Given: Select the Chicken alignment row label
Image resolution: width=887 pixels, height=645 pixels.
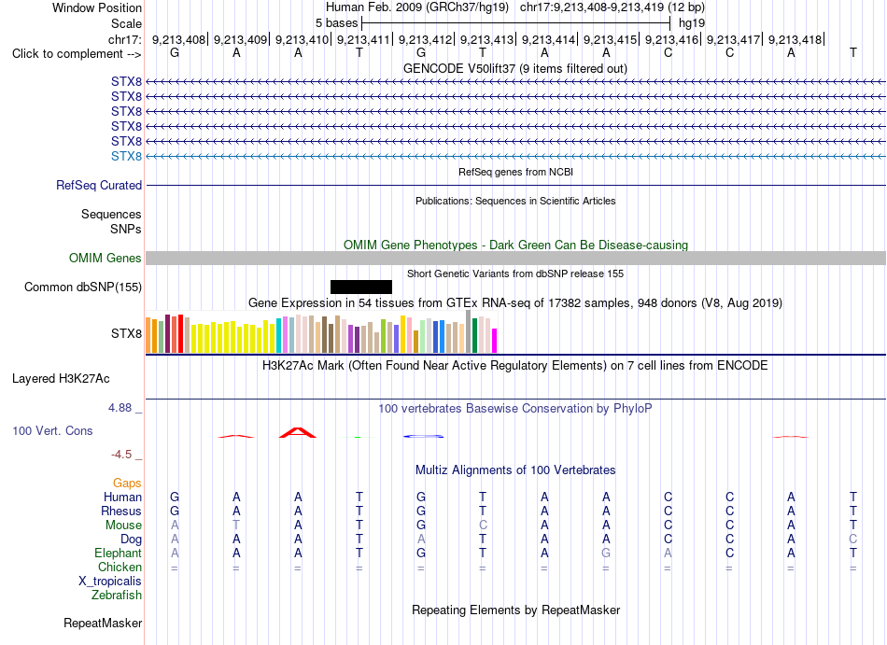Looking at the screenshot, I should coord(120,567).
